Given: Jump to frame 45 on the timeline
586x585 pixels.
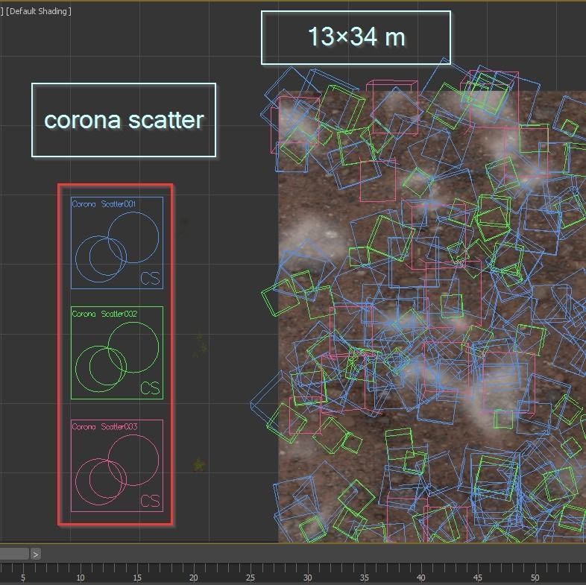Looking at the screenshot, I should coord(478,578).
